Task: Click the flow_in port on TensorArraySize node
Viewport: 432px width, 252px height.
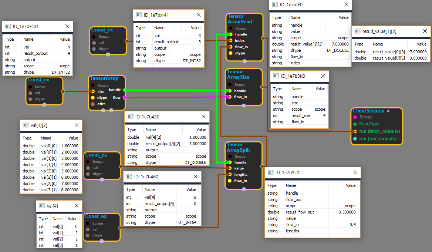Action: [x=230, y=97]
